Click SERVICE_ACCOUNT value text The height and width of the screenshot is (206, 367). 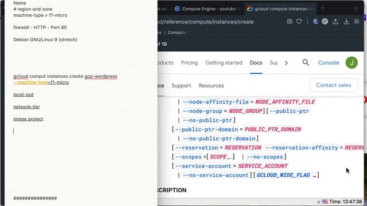coord(263,166)
